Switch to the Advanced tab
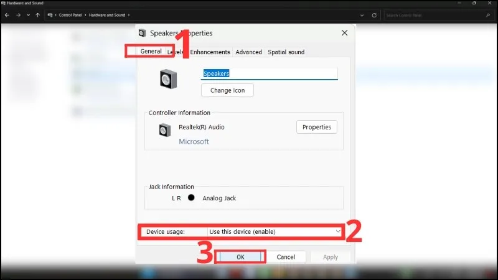The height and width of the screenshot is (280, 498). (248, 52)
